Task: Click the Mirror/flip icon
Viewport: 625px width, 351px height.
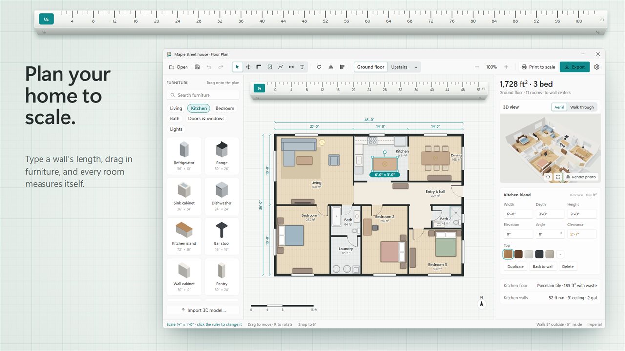Action: coord(331,67)
